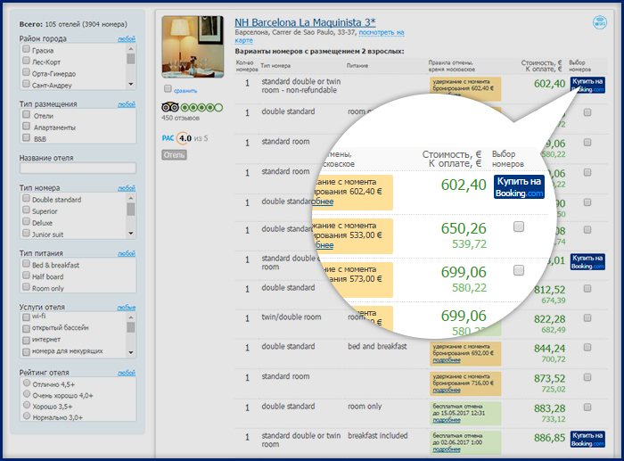This screenshot has height=461, width=624.
Task: Open 'подробнее' for the 844,24 room
Action: [447, 360]
